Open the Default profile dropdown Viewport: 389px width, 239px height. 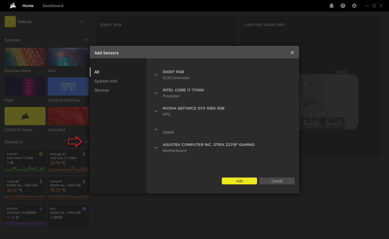tap(82, 22)
